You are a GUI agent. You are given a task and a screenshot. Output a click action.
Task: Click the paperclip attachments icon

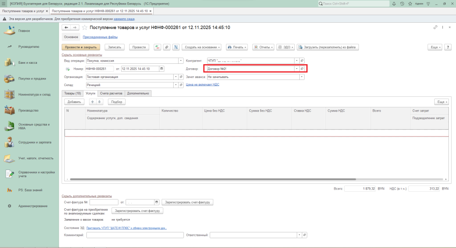[167, 47]
